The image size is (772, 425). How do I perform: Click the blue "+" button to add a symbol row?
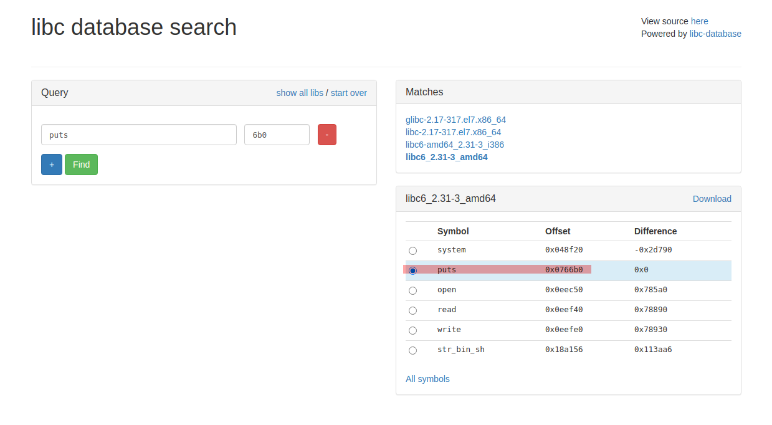[52, 164]
